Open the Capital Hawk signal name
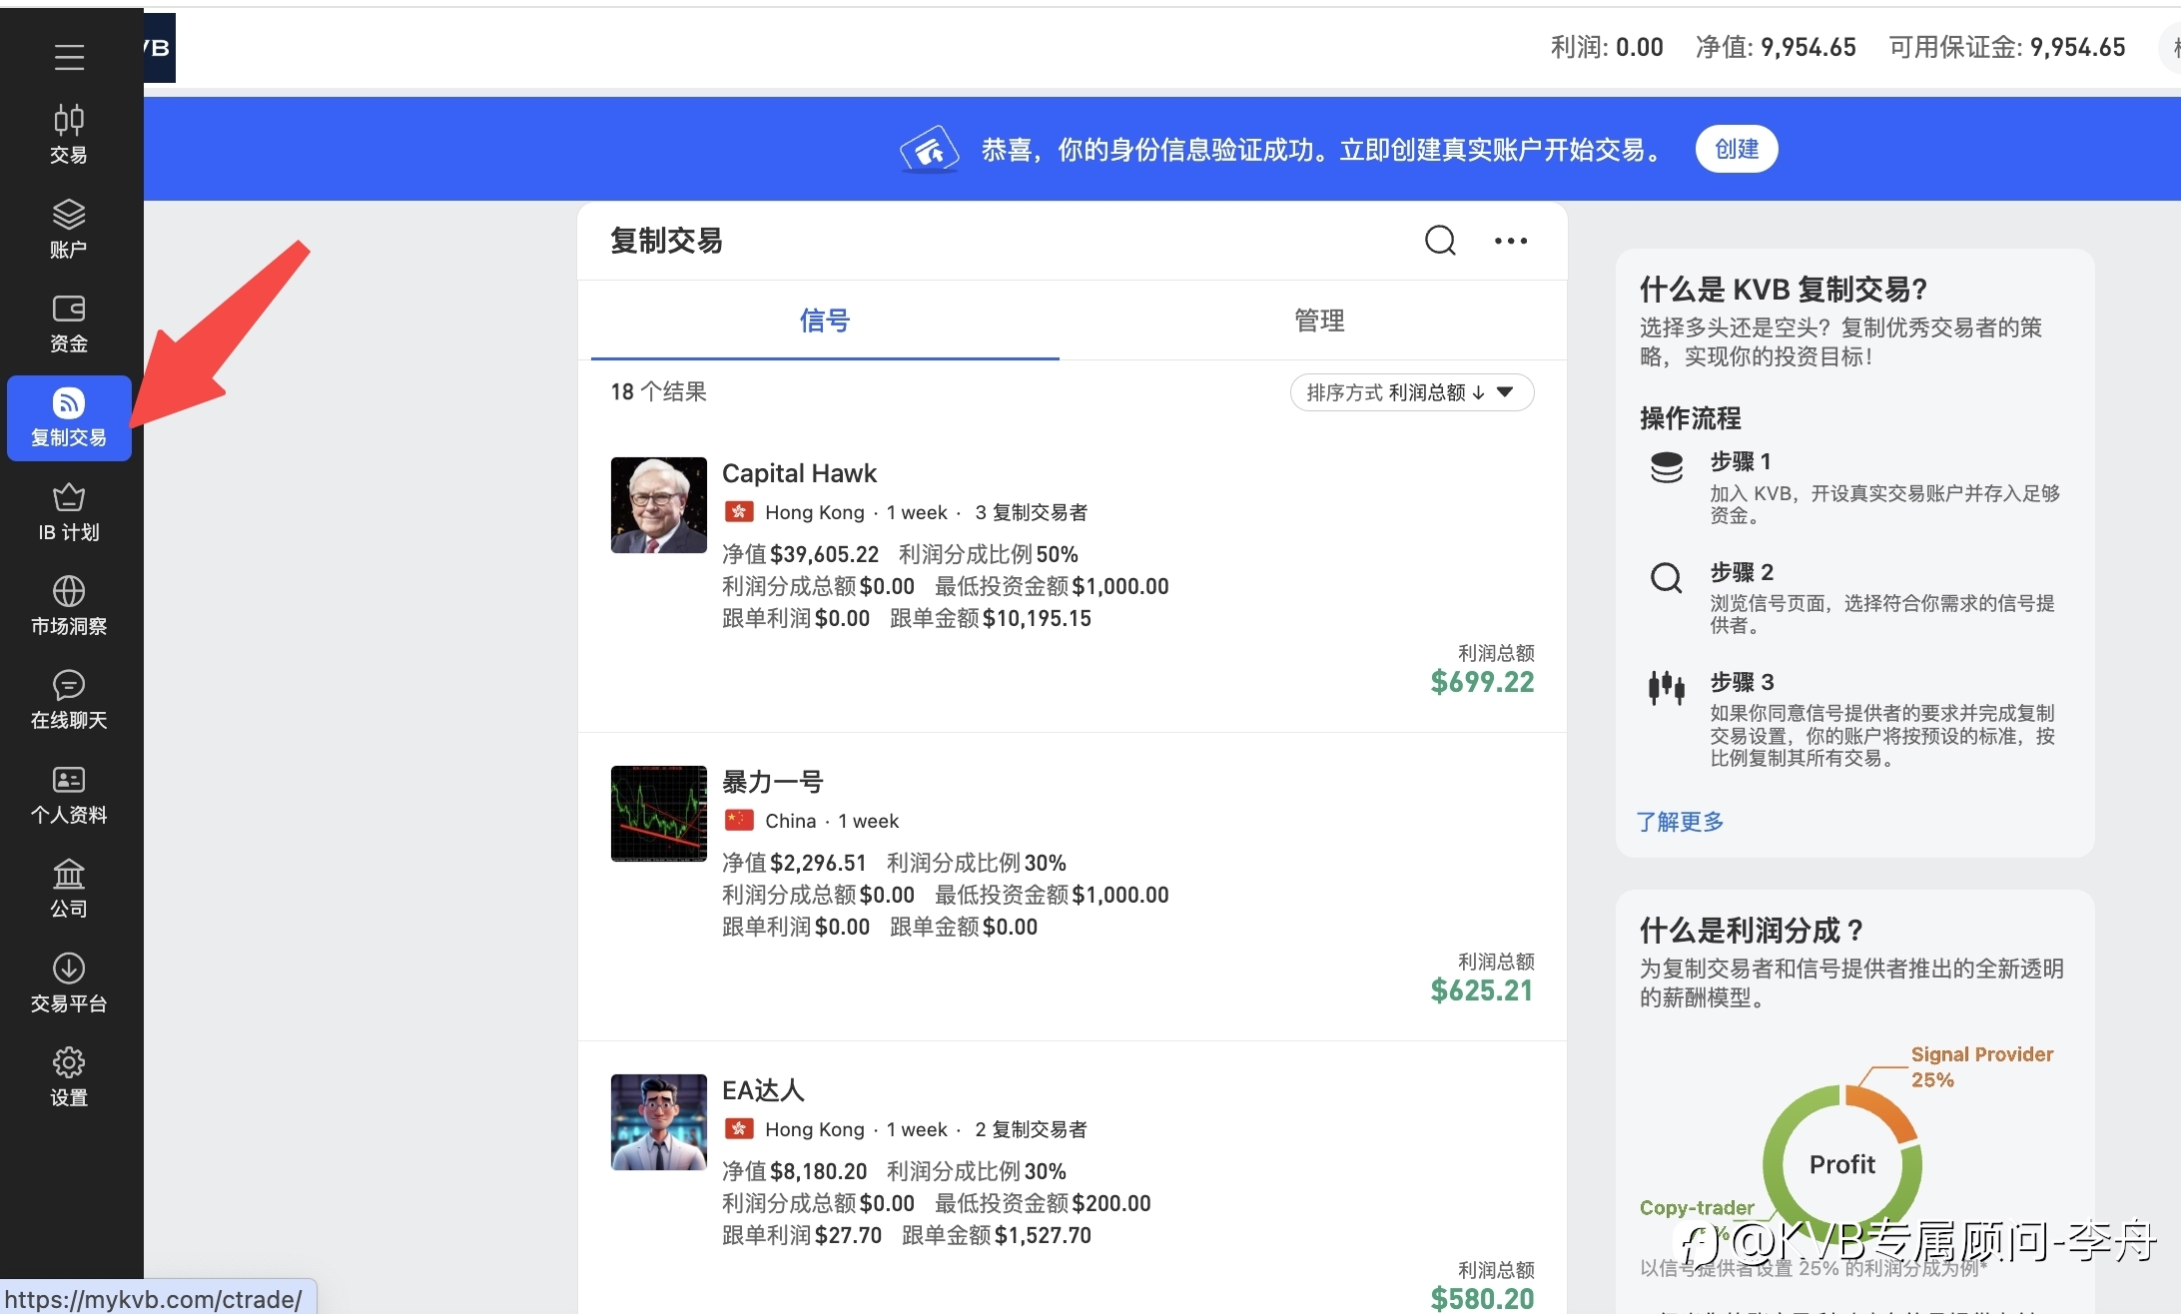2181x1314 pixels. click(x=799, y=473)
